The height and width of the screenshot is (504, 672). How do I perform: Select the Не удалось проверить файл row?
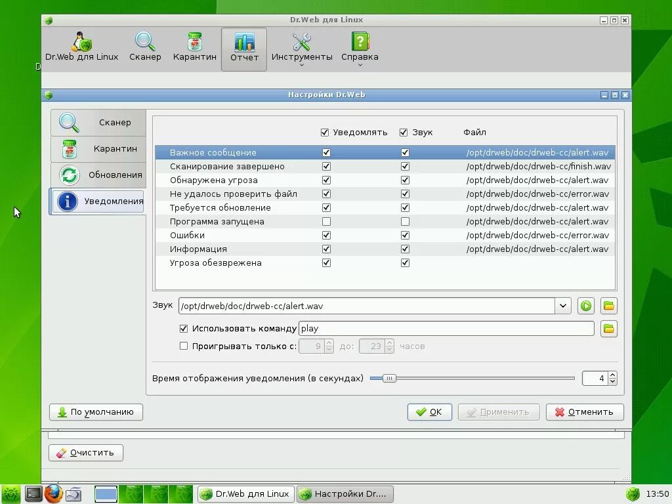pyautogui.click(x=385, y=194)
